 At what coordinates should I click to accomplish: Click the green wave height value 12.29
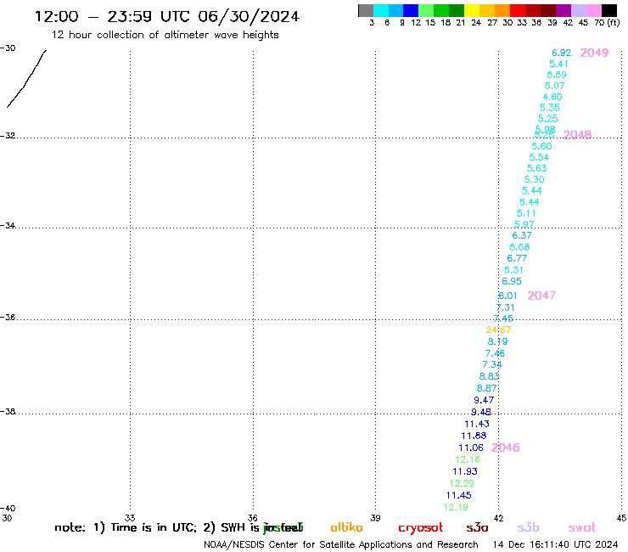[462, 483]
